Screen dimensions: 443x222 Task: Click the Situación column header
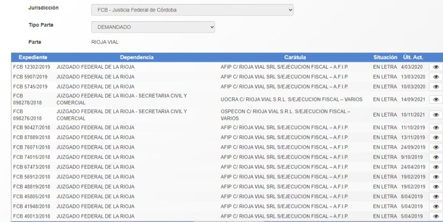tap(385, 57)
